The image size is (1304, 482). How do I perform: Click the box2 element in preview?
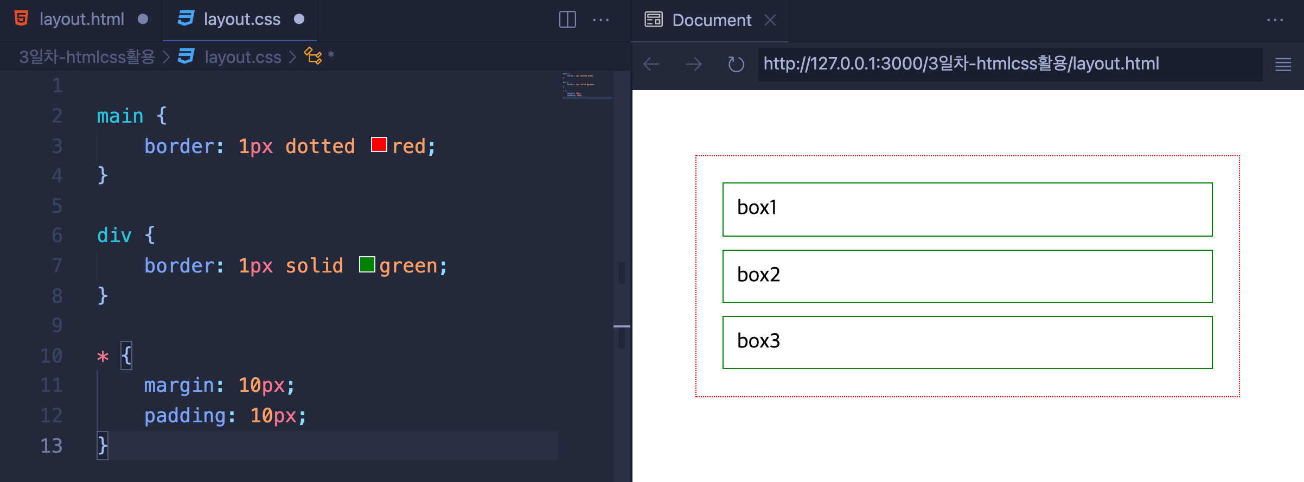967,276
